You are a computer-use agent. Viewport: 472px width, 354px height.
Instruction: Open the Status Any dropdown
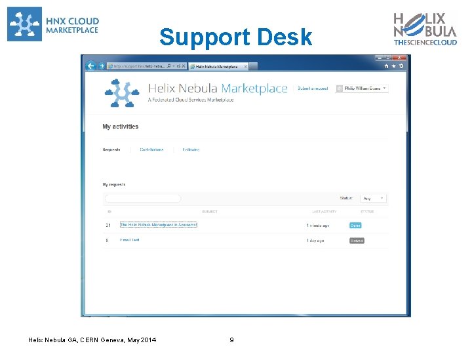(x=373, y=199)
